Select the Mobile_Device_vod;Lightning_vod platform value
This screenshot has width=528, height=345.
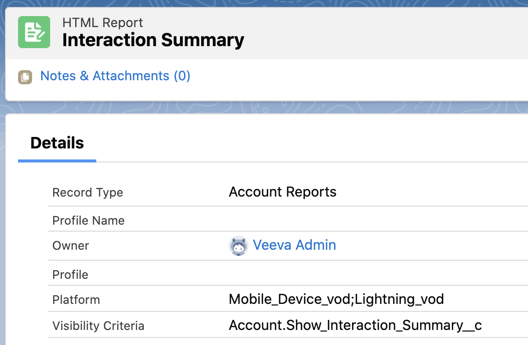336,300
